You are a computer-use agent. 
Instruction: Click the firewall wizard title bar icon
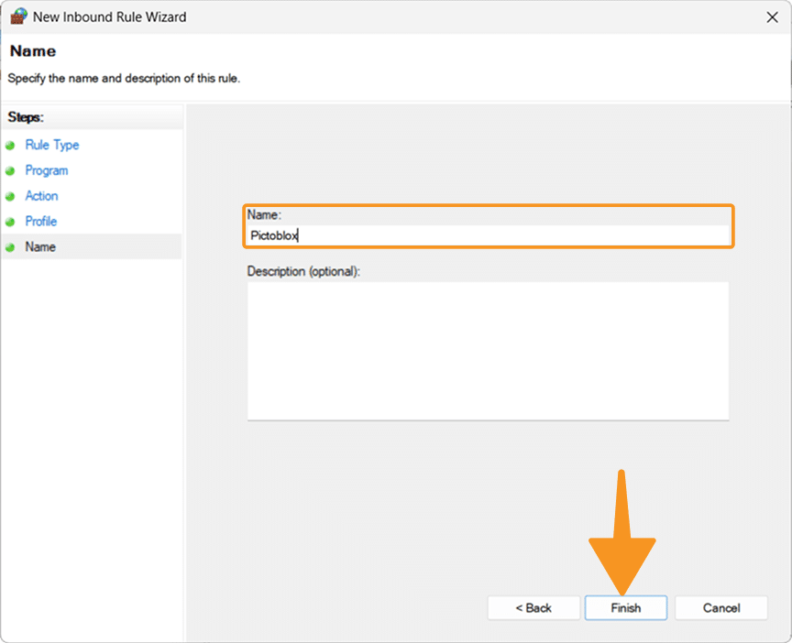[x=18, y=16]
